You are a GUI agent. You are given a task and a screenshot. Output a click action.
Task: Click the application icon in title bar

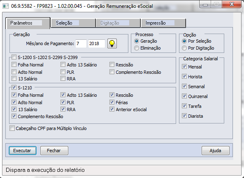[x=6, y=6]
